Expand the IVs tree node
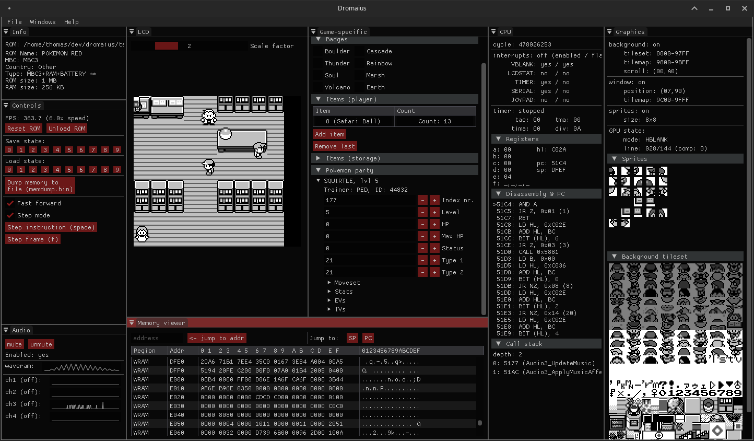Screen dimensions: 754x441 tap(329, 309)
